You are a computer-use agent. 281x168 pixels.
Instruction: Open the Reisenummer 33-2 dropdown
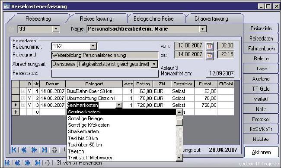pyautogui.click(x=93, y=46)
